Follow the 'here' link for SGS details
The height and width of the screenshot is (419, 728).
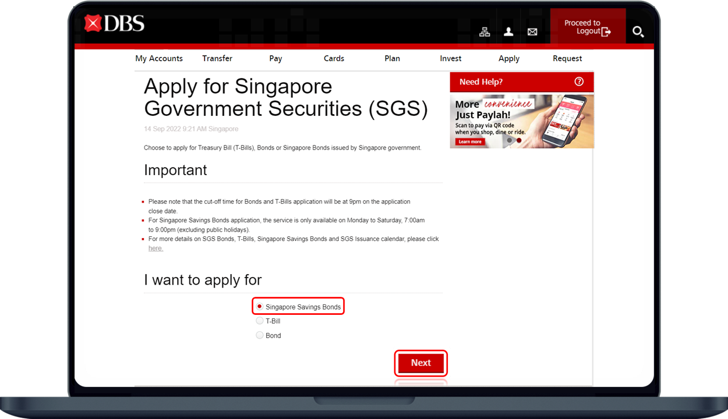(x=156, y=248)
